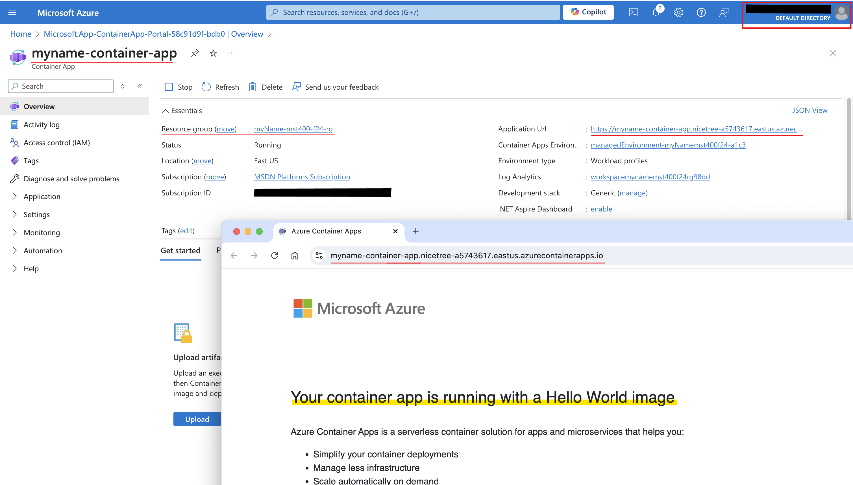Toggle expand/collapse all menu groups
Viewport: 853px width, 485px height.
[x=122, y=86]
